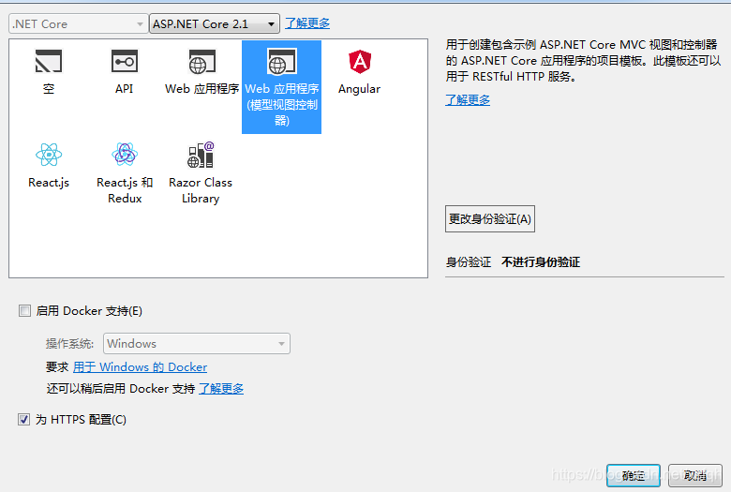The width and height of the screenshot is (731, 492).
Task: Choose the Angular project template
Action: (359, 72)
